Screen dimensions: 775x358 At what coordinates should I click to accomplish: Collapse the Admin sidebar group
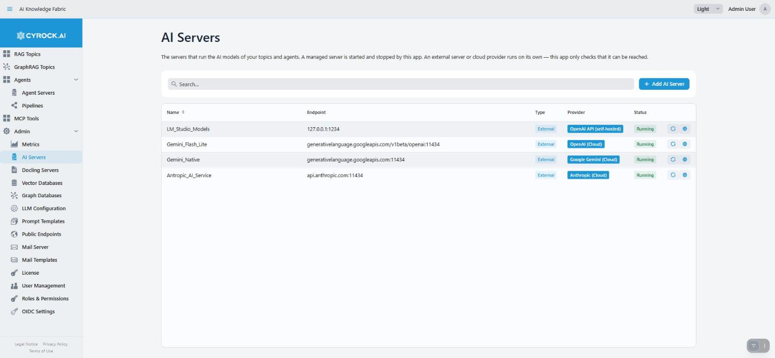coord(76,131)
